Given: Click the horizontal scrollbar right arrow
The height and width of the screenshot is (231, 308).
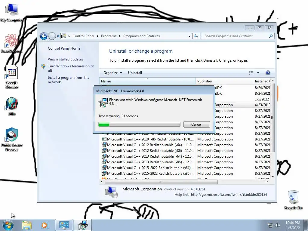Looking at the screenshot, I should pyautogui.click(x=267, y=182).
